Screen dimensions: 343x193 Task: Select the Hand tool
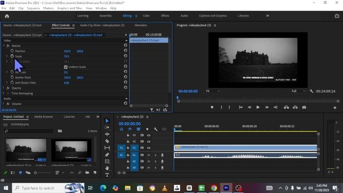(x=107, y=168)
